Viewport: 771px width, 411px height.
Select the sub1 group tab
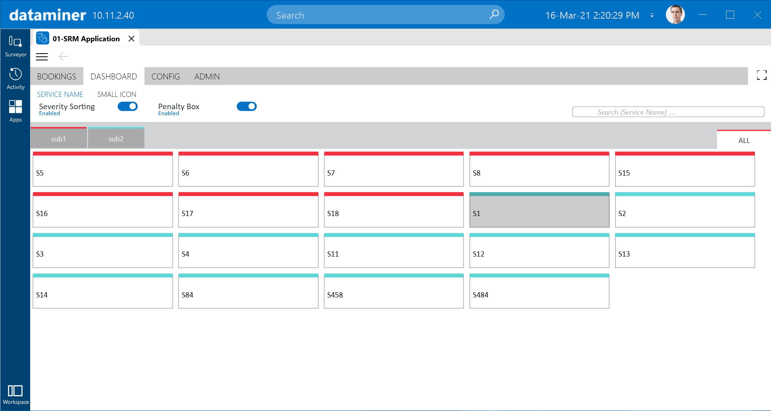click(58, 139)
